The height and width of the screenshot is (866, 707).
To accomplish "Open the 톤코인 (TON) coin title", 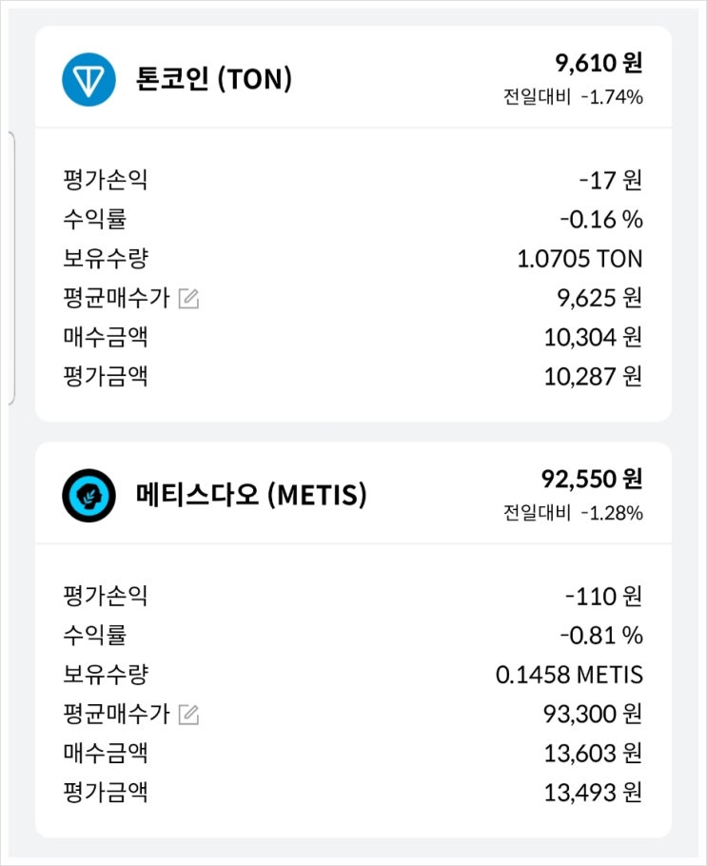I will click(214, 79).
